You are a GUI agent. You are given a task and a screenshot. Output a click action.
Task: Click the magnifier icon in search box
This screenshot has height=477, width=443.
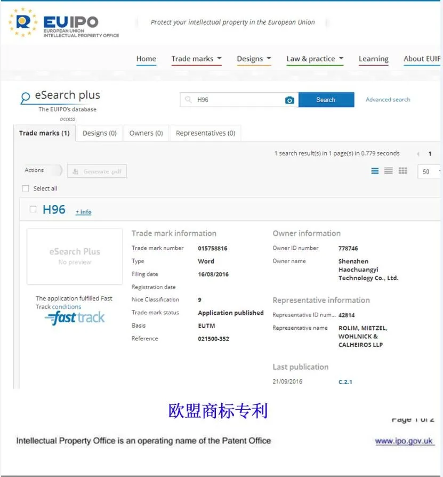pos(188,99)
